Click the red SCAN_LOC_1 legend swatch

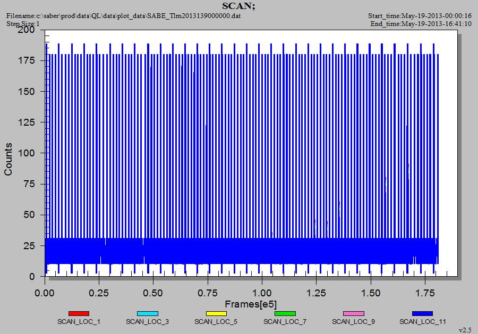tap(79, 313)
